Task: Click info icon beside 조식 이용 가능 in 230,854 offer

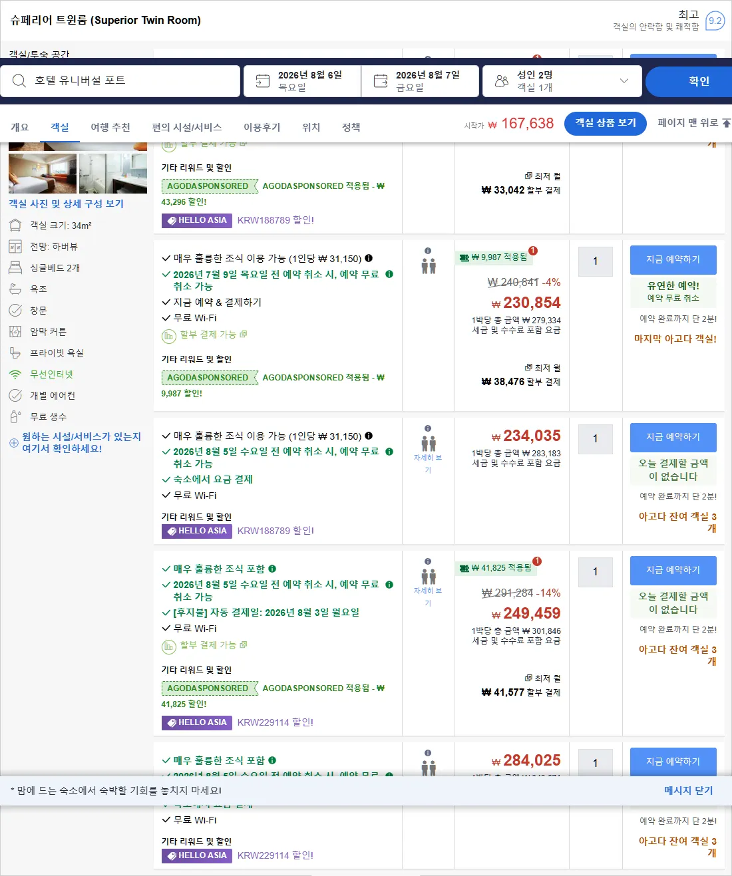Action: [x=369, y=258]
